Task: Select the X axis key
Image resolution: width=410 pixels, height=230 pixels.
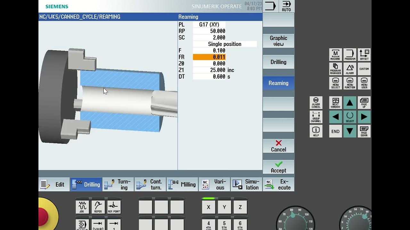Action: [209, 207]
